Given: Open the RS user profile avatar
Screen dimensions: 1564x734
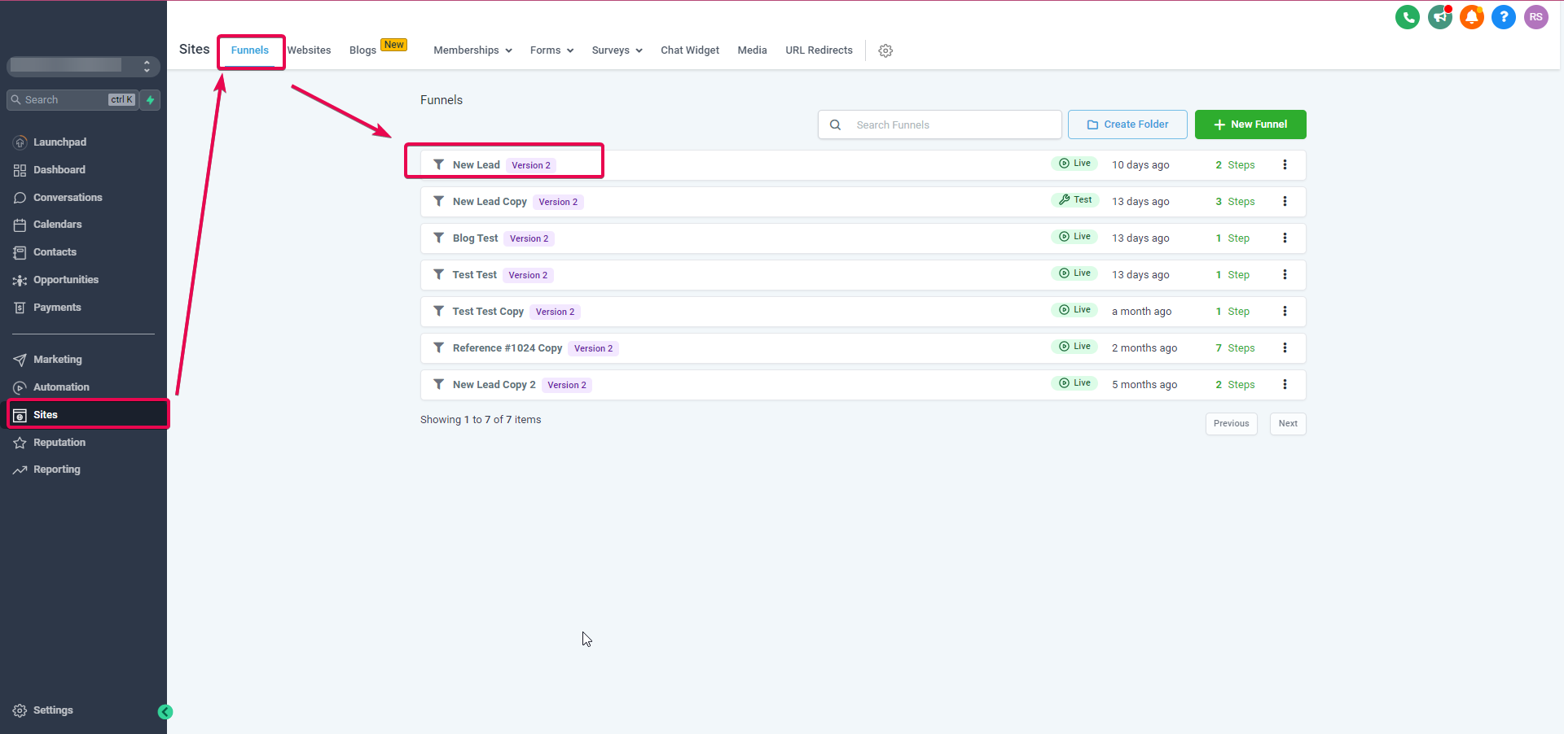Looking at the screenshot, I should 1535,17.
